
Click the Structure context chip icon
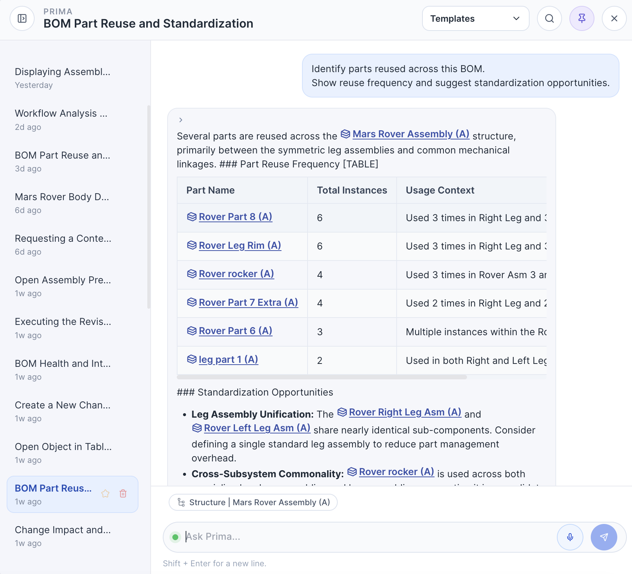181,502
